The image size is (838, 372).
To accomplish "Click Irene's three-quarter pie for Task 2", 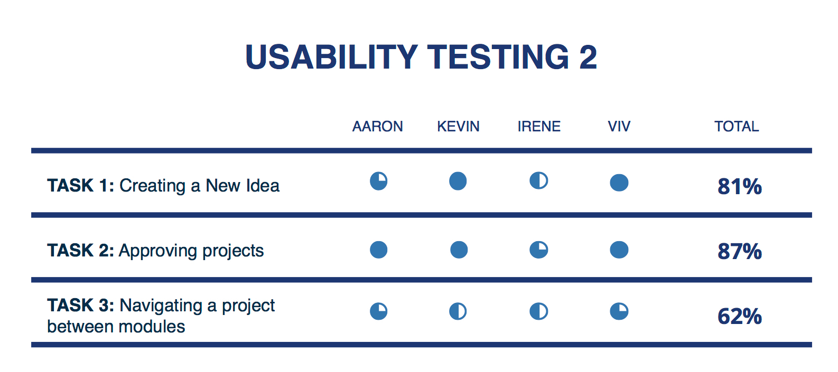I will tap(539, 250).
